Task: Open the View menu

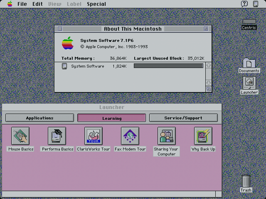Action: (54, 4)
